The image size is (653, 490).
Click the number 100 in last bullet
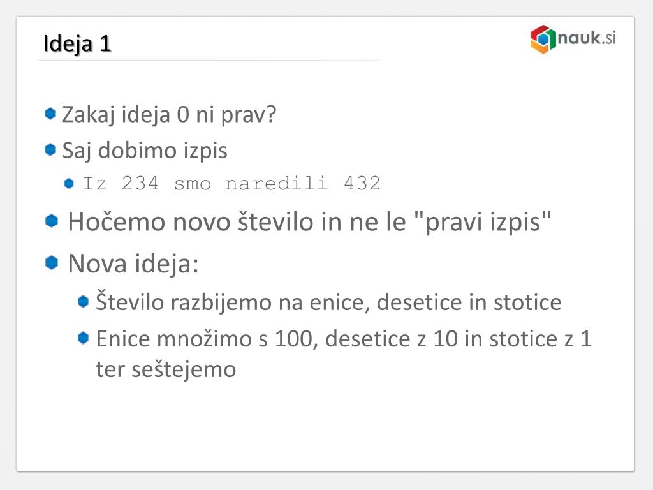coord(293,339)
